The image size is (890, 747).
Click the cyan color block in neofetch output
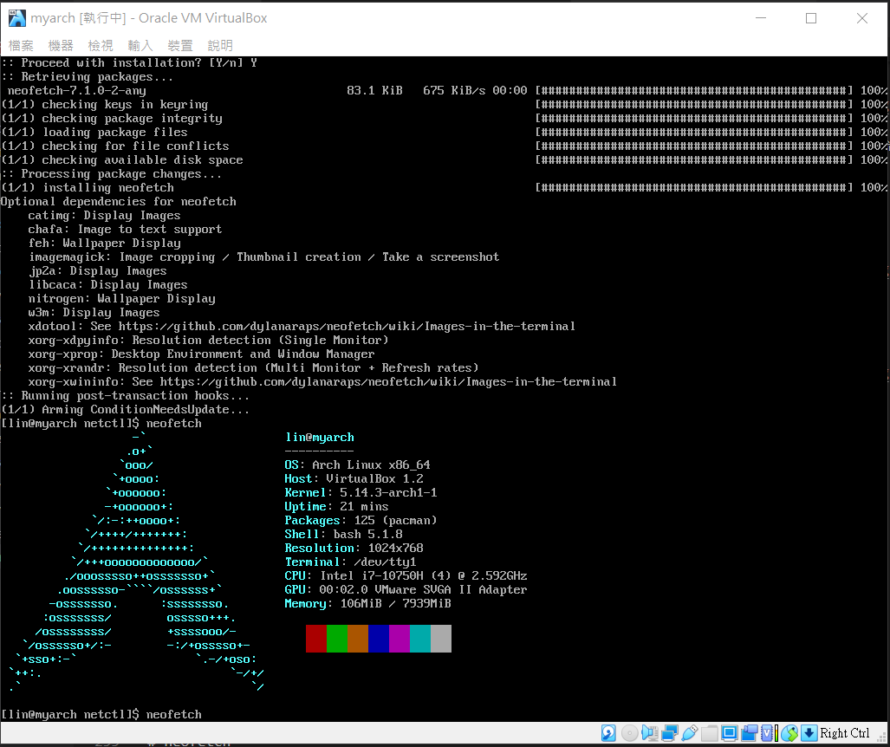[x=420, y=639]
